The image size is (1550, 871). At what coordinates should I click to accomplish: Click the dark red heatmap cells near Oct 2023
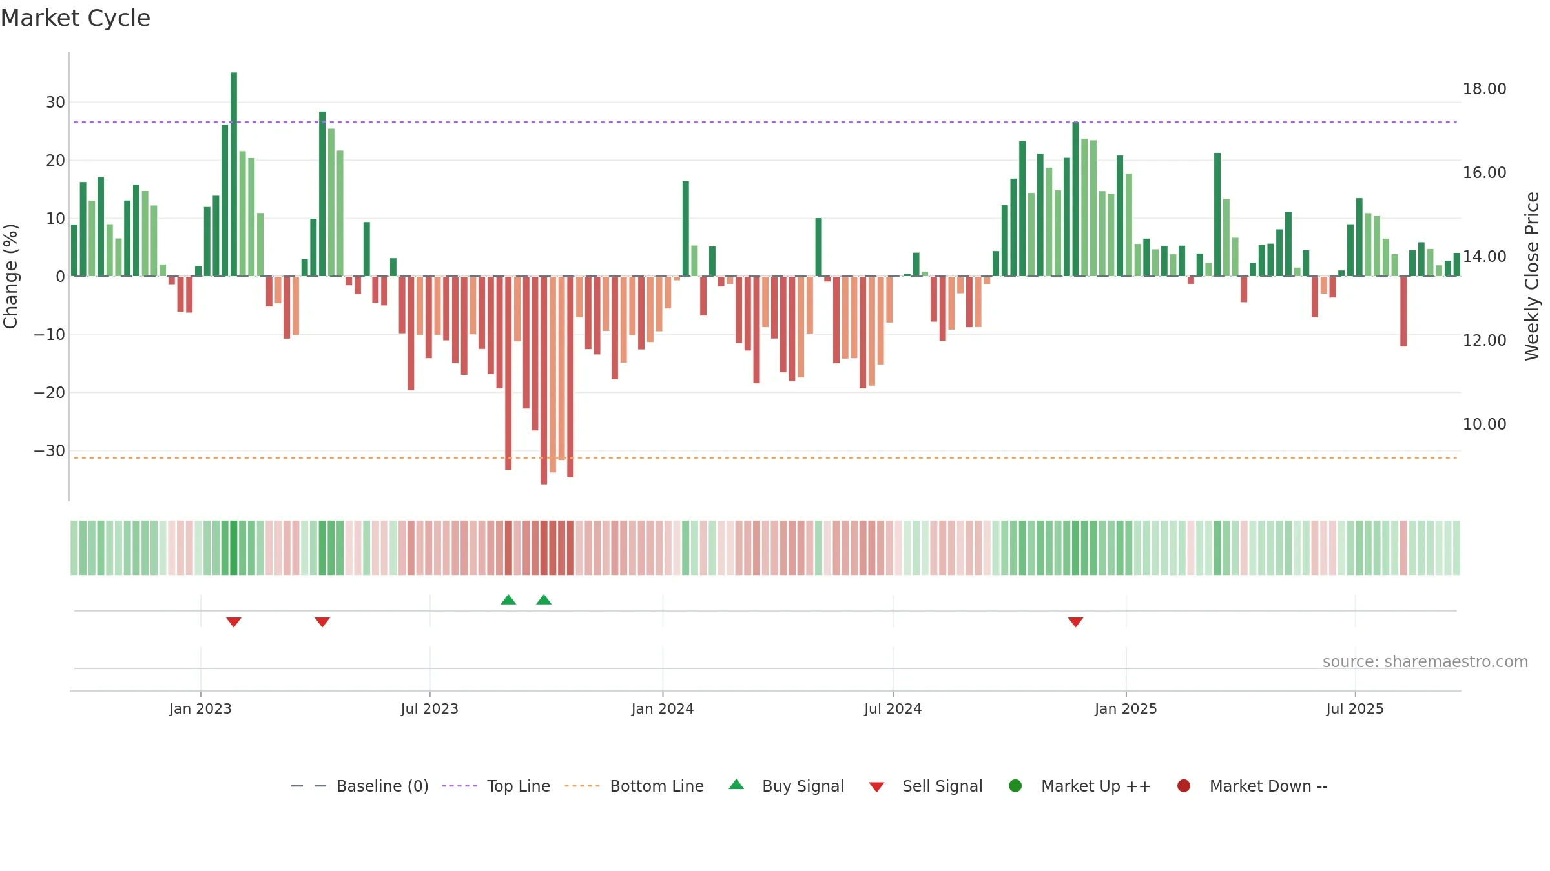pos(557,548)
